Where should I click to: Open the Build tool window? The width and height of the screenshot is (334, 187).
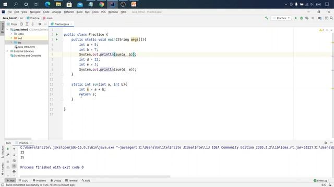[x=86, y=181]
